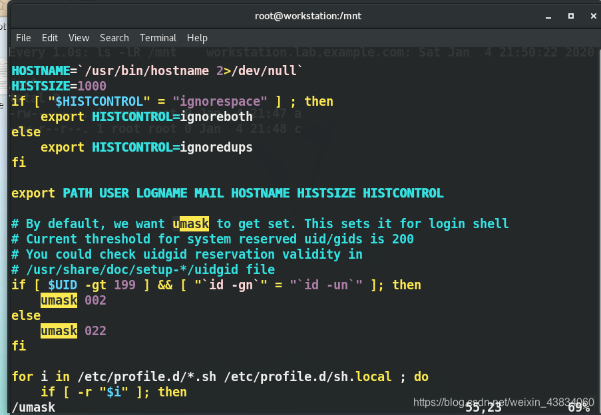Open the View menu
Screen dimensions: 601x415
pyautogui.click(x=78, y=38)
